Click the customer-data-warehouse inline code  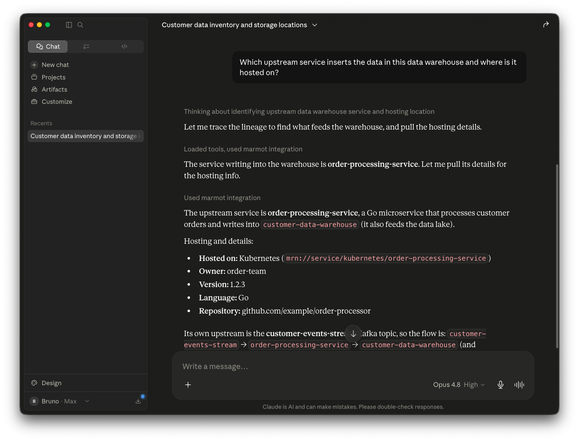[x=310, y=224]
